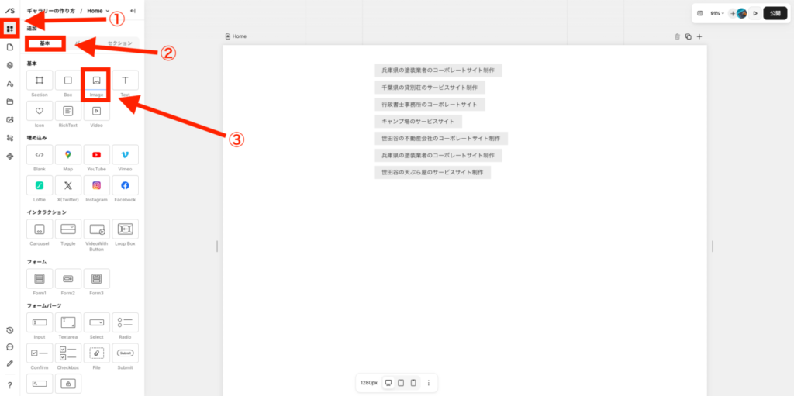Add the Loop Box element
The width and height of the screenshot is (794, 396).
[125, 229]
